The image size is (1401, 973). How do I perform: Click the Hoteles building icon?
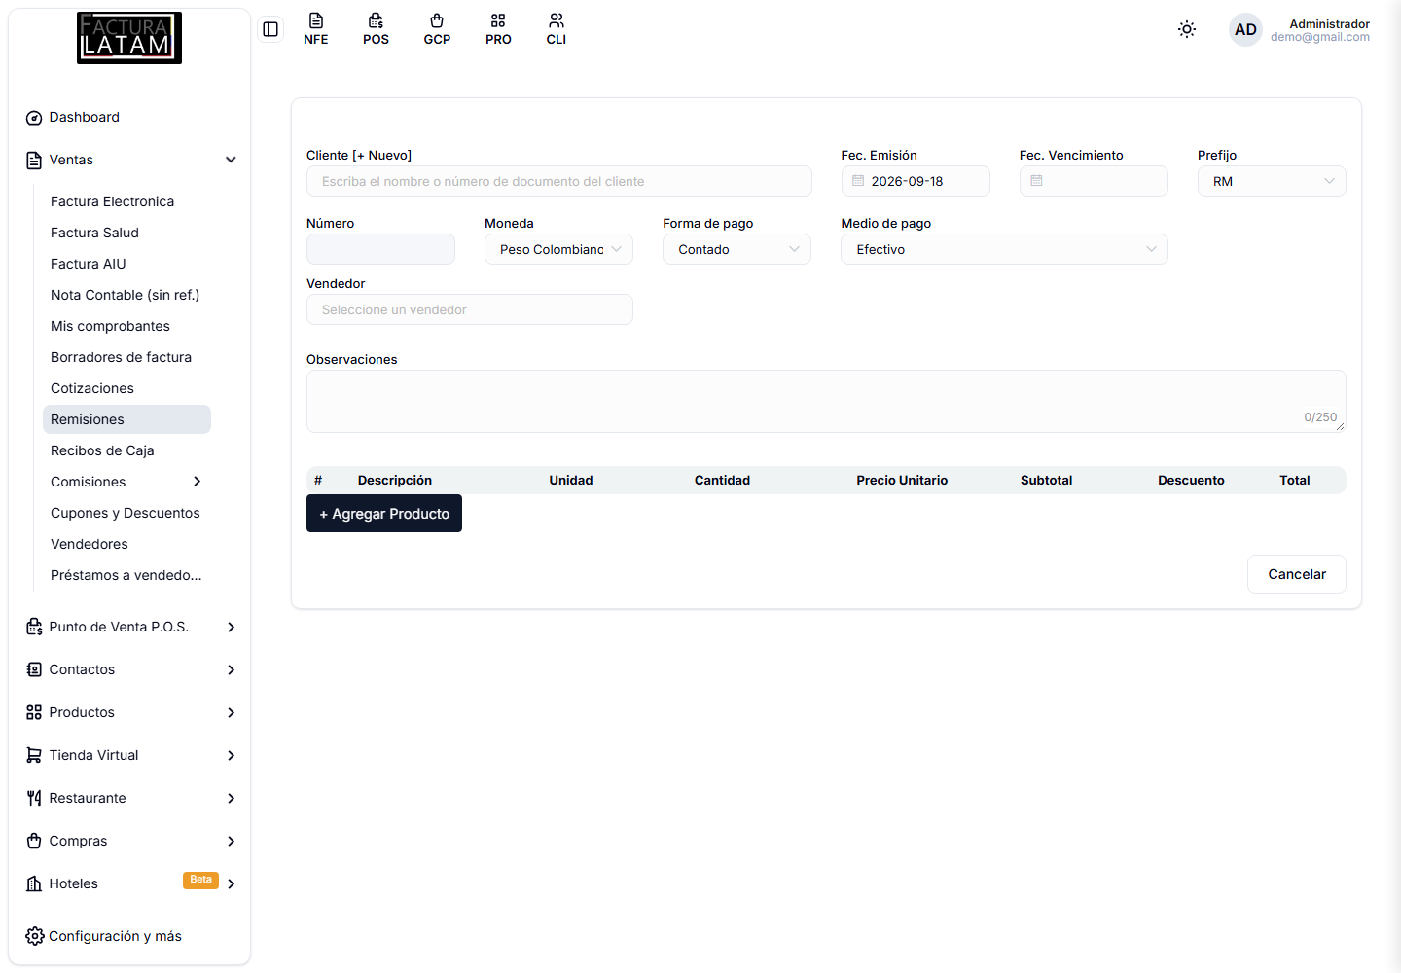34,883
